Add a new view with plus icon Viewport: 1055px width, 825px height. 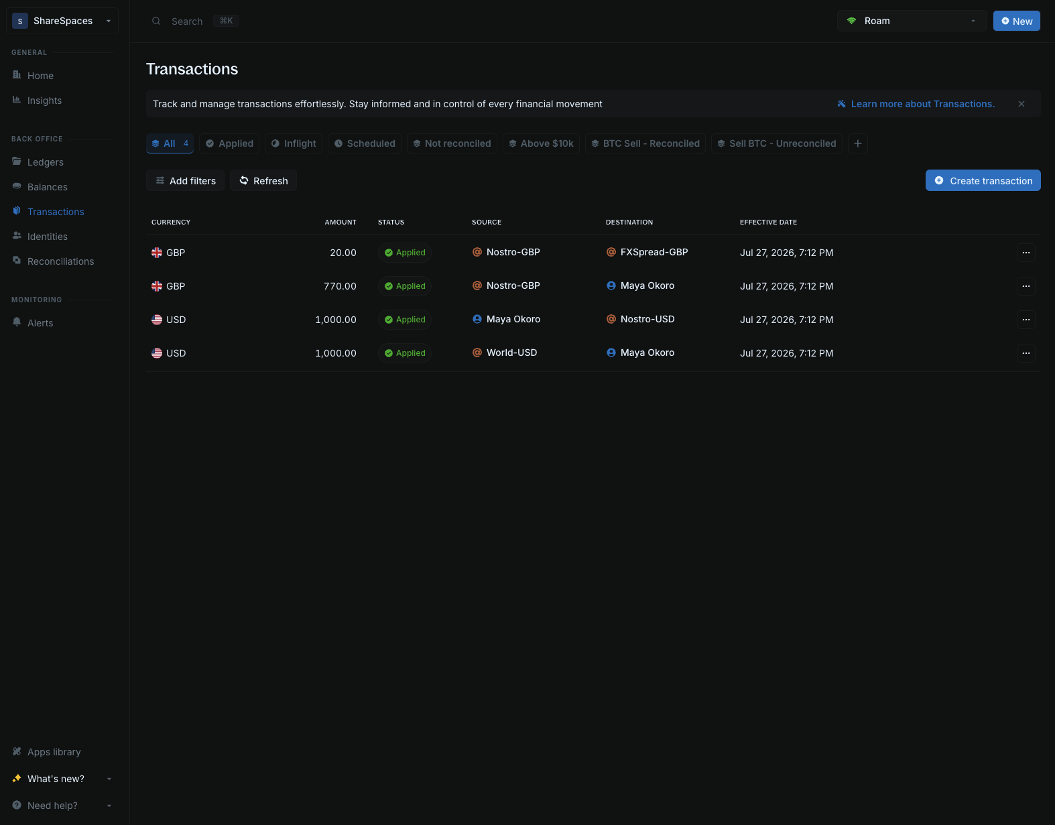tap(858, 143)
